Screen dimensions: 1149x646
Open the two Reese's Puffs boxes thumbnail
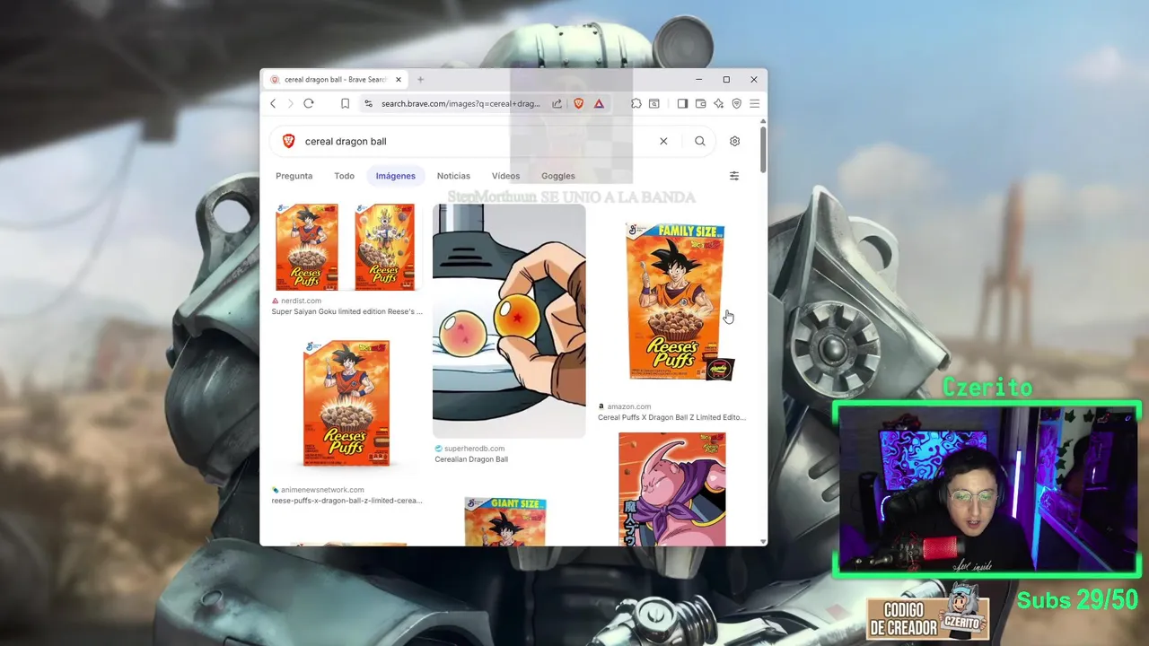click(x=346, y=247)
